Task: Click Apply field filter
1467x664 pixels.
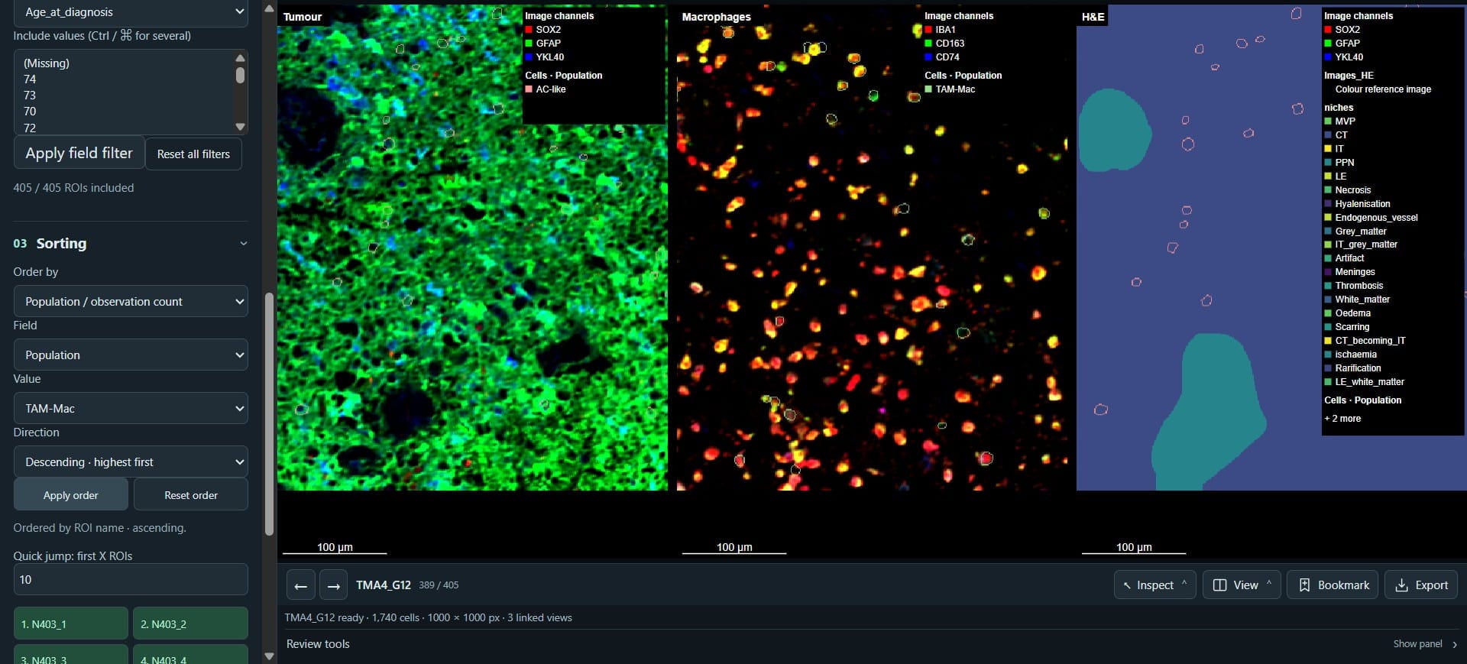Action: [x=79, y=154]
